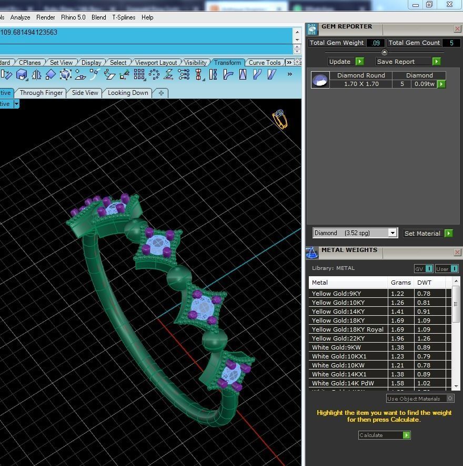Viewport: 463px width, 466px height.
Task: Switch to Curve Tools toolbar tab
Action: 264,63
